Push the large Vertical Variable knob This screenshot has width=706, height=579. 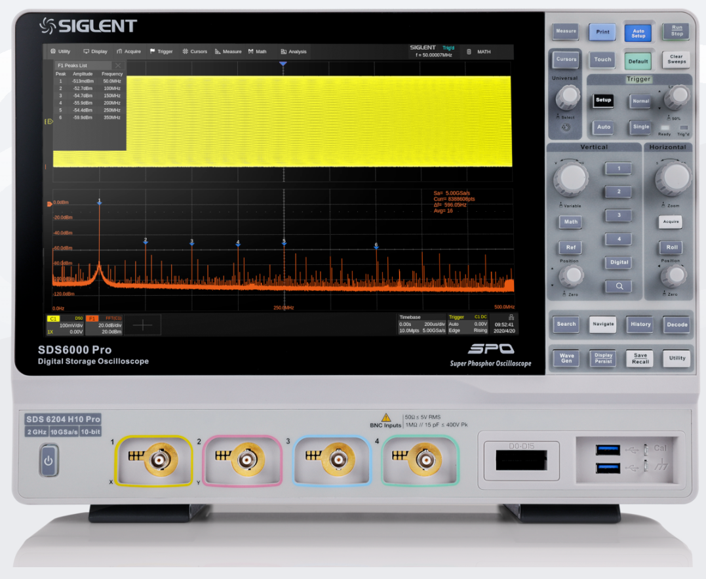click(571, 179)
